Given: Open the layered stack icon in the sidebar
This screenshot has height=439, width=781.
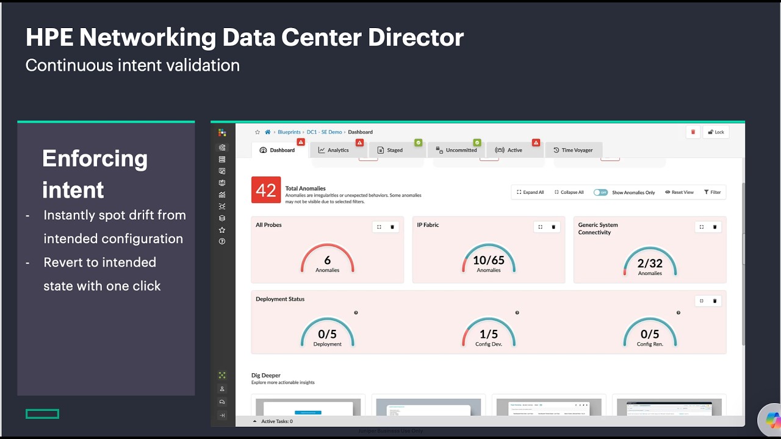Looking at the screenshot, I should (x=222, y=218).
